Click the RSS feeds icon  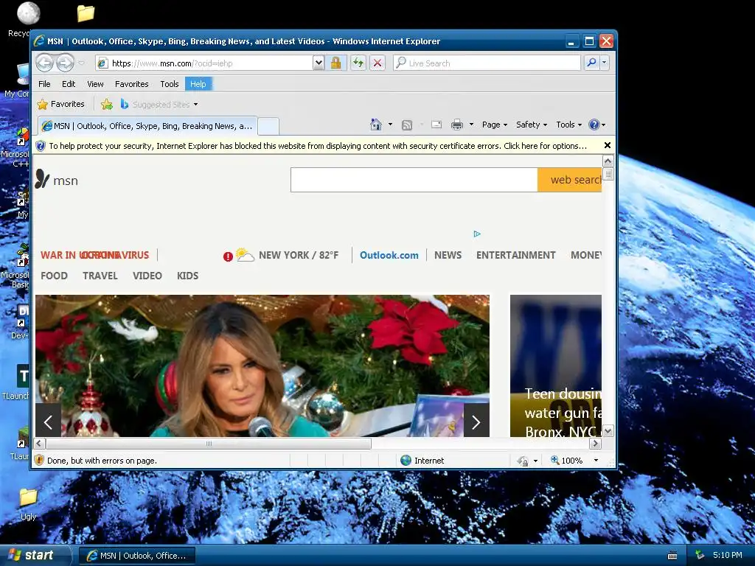coord(407,125)
